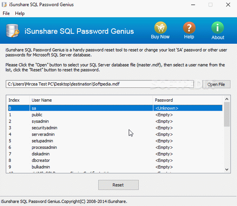
Task: Select the 'diskadmin' user row
Action: 115,154
